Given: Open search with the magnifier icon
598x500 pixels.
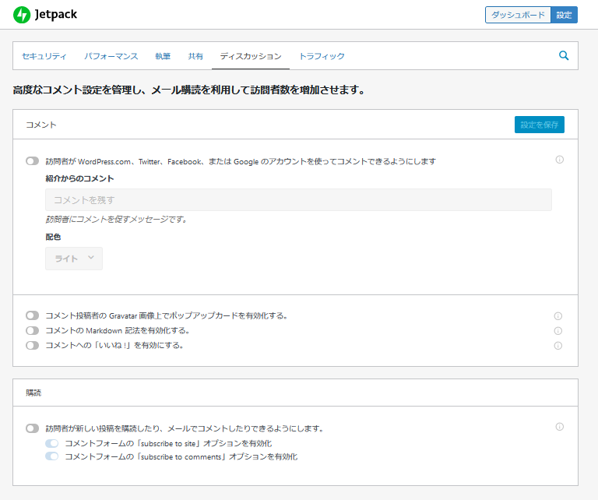Looking at the screenshot, I should pos(564,55).
